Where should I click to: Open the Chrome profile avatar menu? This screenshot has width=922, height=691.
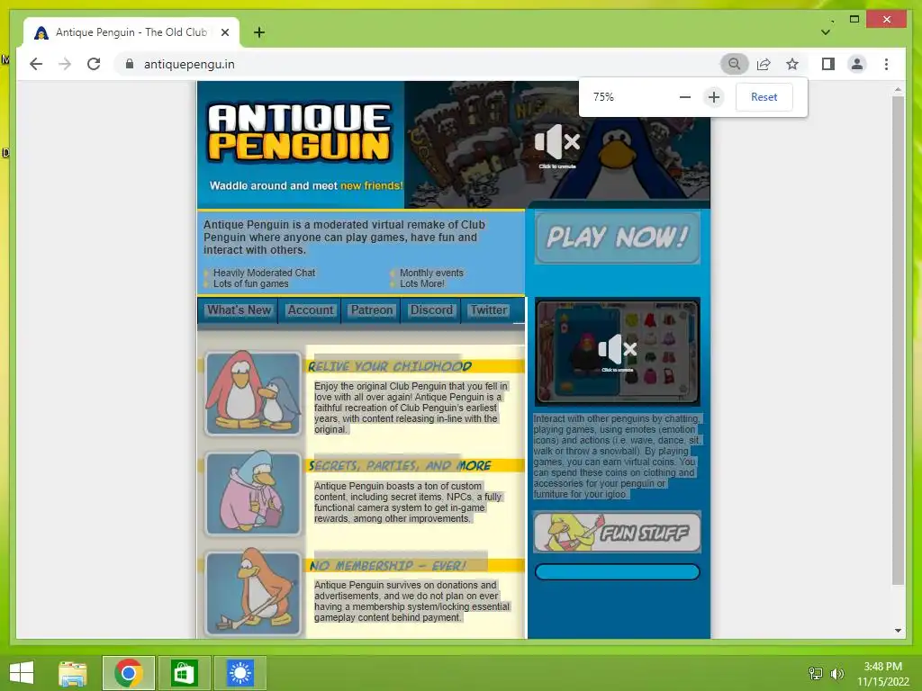click(x=857, y=64)
